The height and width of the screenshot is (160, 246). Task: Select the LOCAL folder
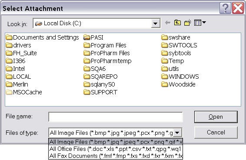point(18,77)
